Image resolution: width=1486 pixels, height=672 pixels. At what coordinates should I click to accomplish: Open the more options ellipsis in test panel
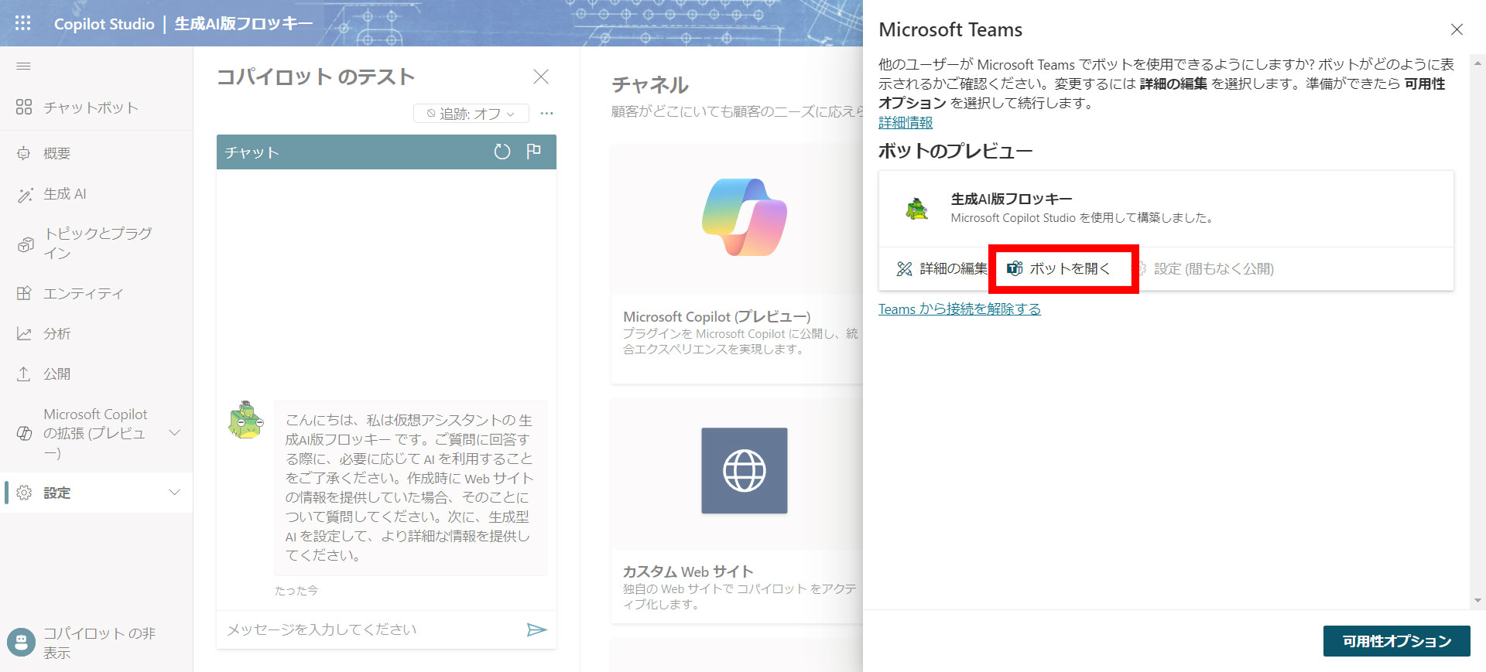pos(546,113)
